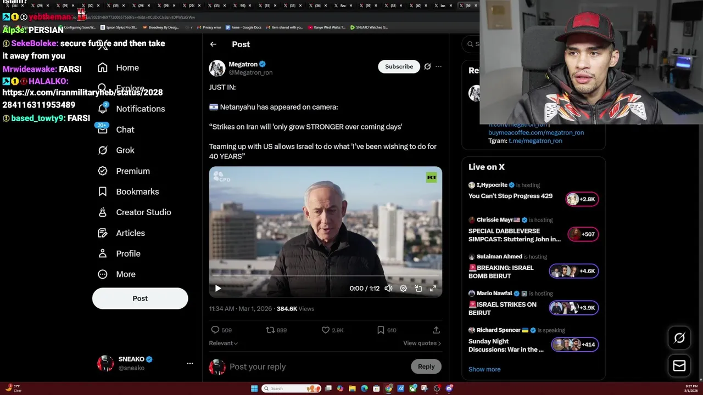Expand the Relevant reply sort dropdown
703x395 pixels.
[x=223, y=343]
